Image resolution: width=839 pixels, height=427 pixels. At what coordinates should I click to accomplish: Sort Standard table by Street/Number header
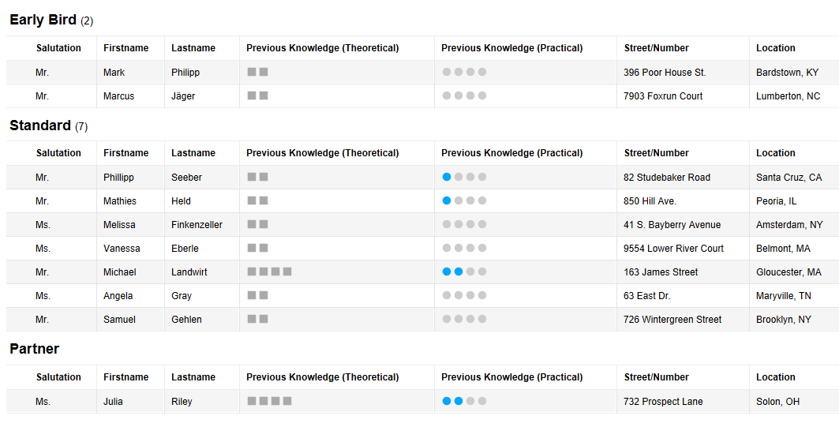(x=656, y=153)
